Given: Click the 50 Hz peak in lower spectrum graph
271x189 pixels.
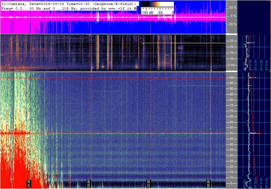Looking at the screenshot, I should [x=257, y=133].
